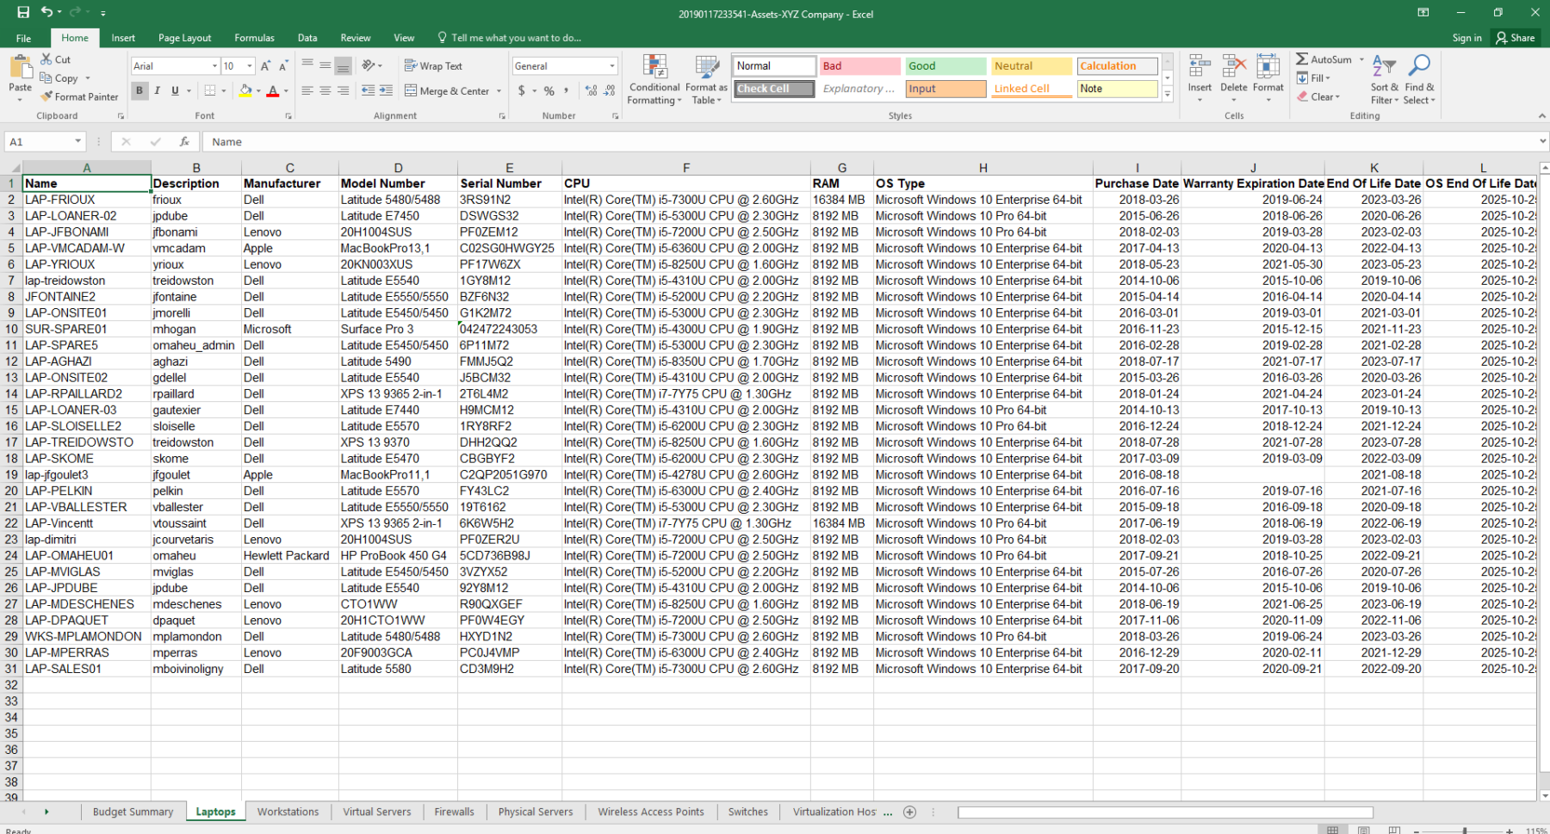Image resolution: width=1550 pixels, height=834 pixels.
Task: Open the Conditional Formatting menu
Action: coord(654,81)
